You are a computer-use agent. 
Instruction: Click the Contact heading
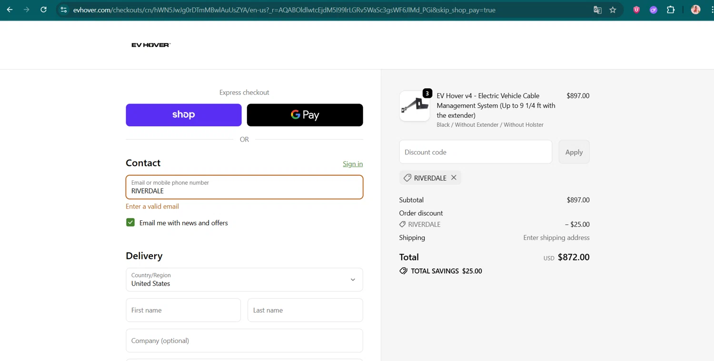click(x=143, y=163)
